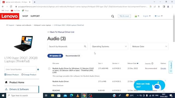Open YouTube bookmark
175x98 pixels.
click(15, 11)
